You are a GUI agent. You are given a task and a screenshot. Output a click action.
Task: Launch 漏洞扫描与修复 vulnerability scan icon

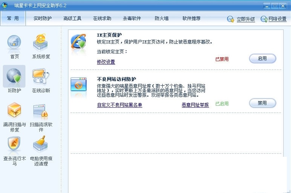pyautogui.click(x=14, y=110)
